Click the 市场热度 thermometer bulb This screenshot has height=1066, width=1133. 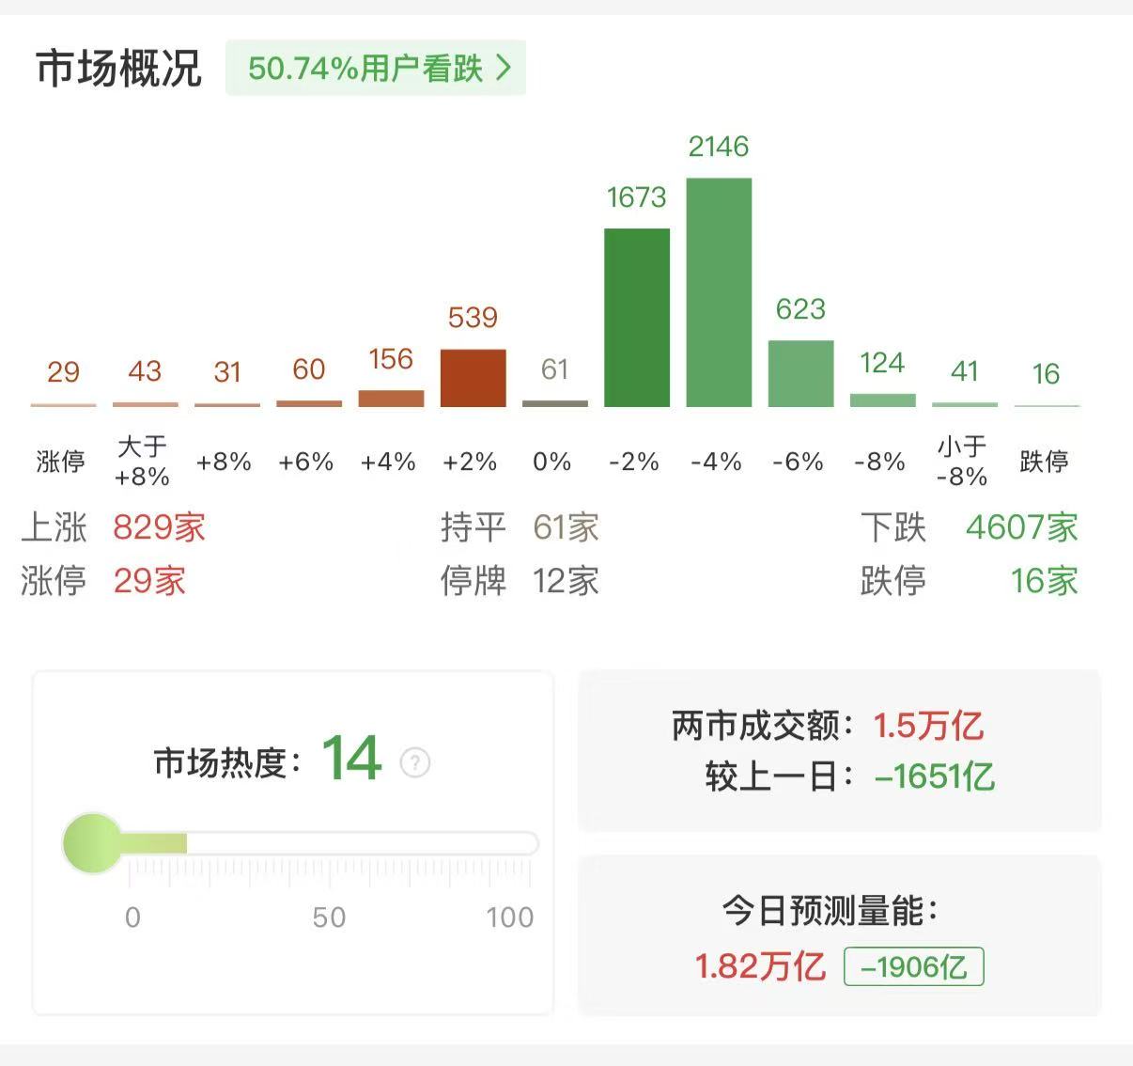point(93,843)
